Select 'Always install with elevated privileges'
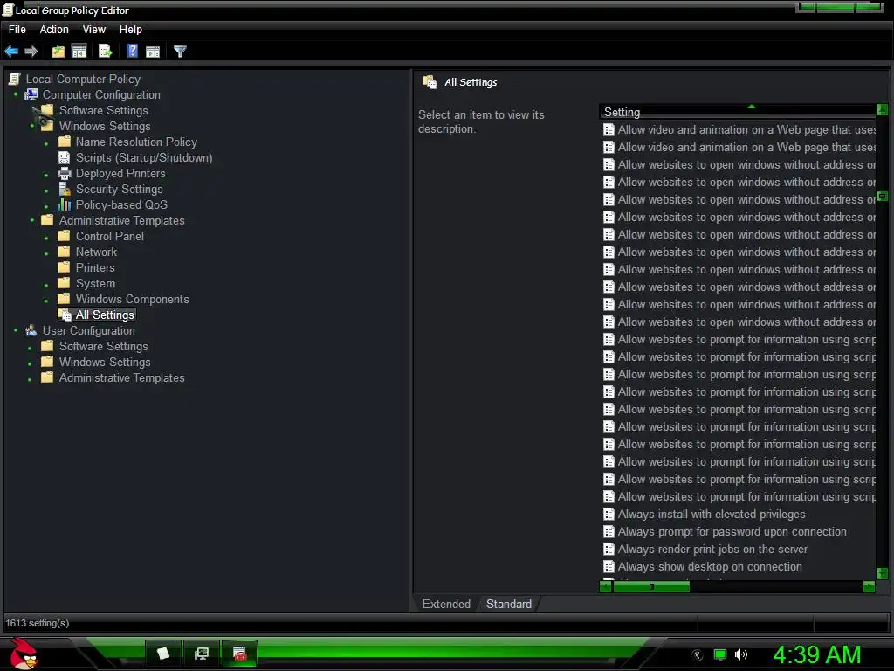This screenshot has width=894, height=671. tap(712, 514)
